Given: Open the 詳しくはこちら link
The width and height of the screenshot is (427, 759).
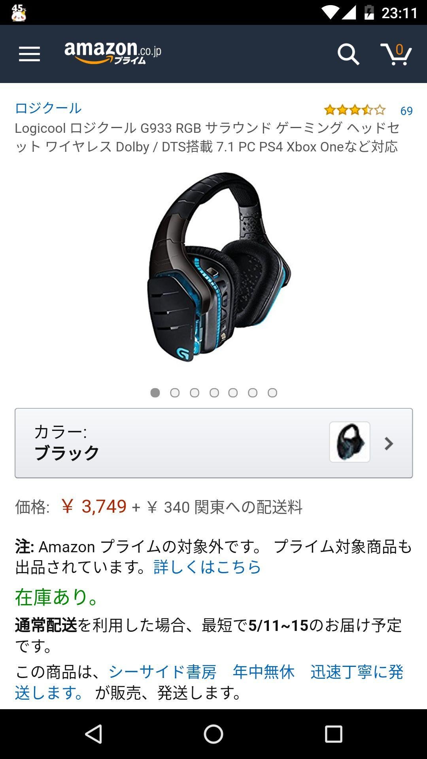Looking at the screenshot, I should click(x=207, y=567).
